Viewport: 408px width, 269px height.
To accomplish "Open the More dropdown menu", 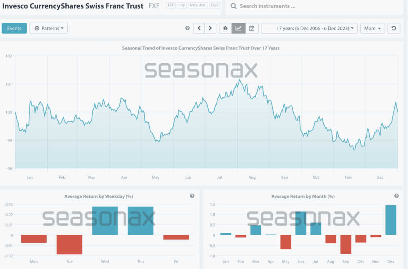I will 372,28.
